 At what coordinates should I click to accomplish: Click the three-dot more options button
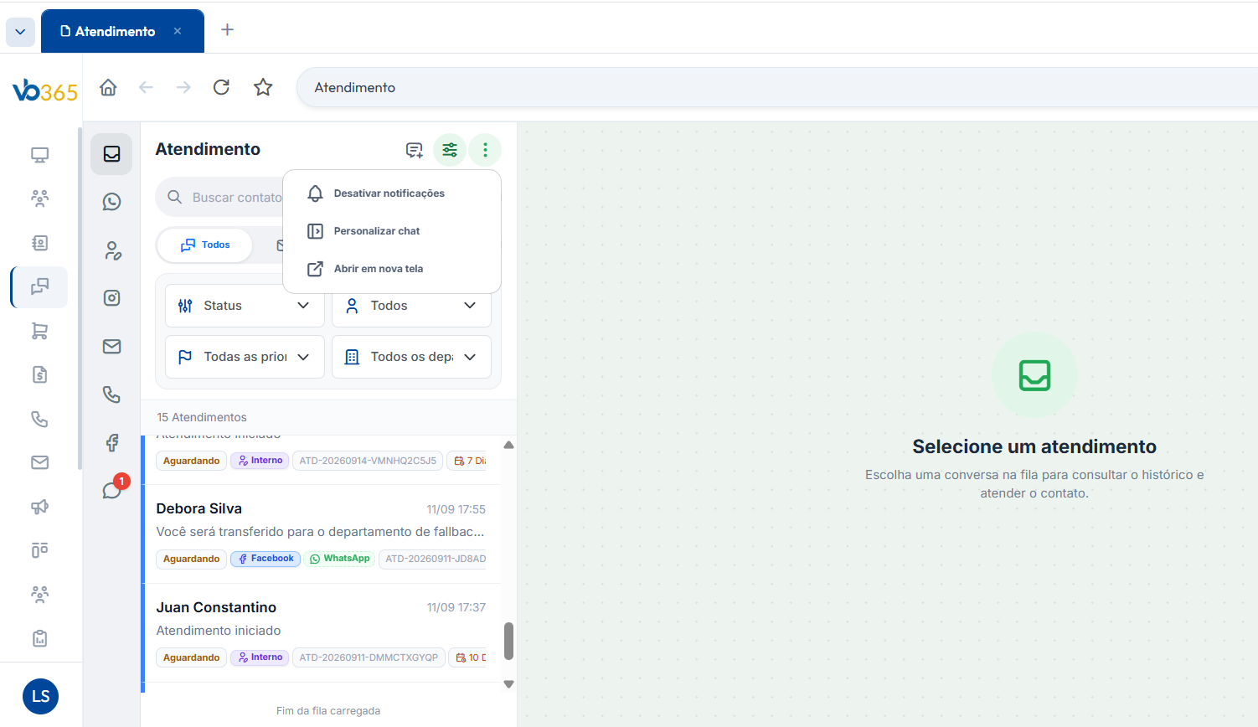[x=485, y=150]
